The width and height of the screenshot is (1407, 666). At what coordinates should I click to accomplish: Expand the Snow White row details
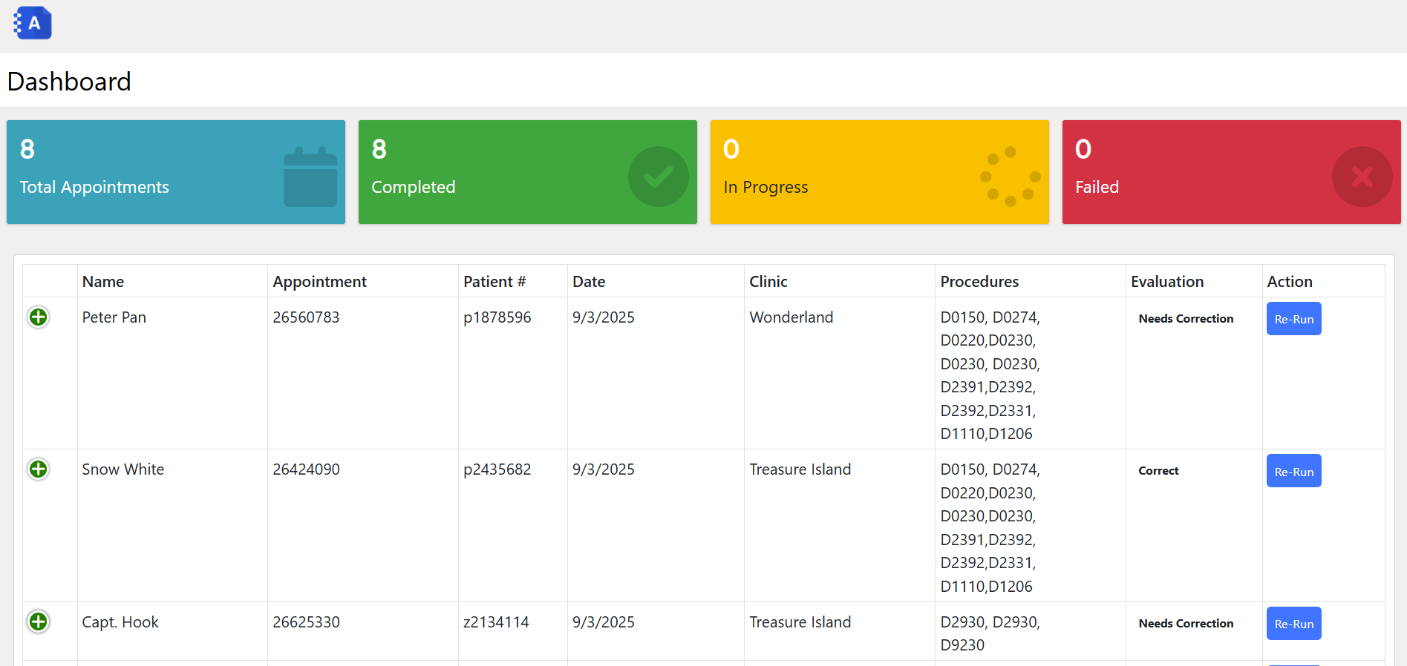(x=39, y=469)
